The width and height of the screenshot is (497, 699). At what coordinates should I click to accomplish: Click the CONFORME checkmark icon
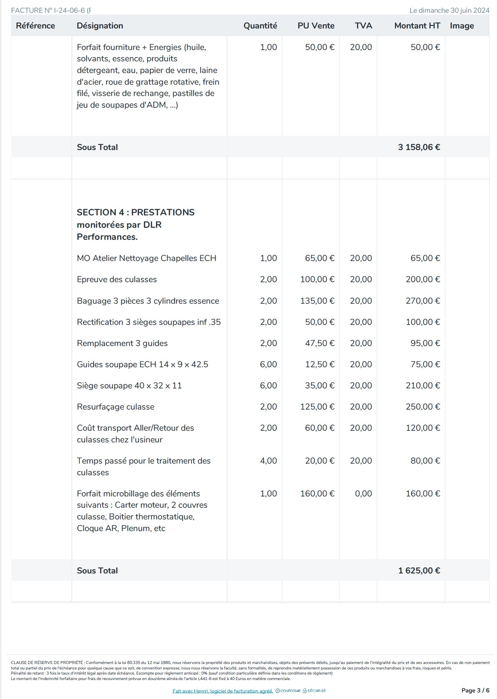(x=277, y=691)
